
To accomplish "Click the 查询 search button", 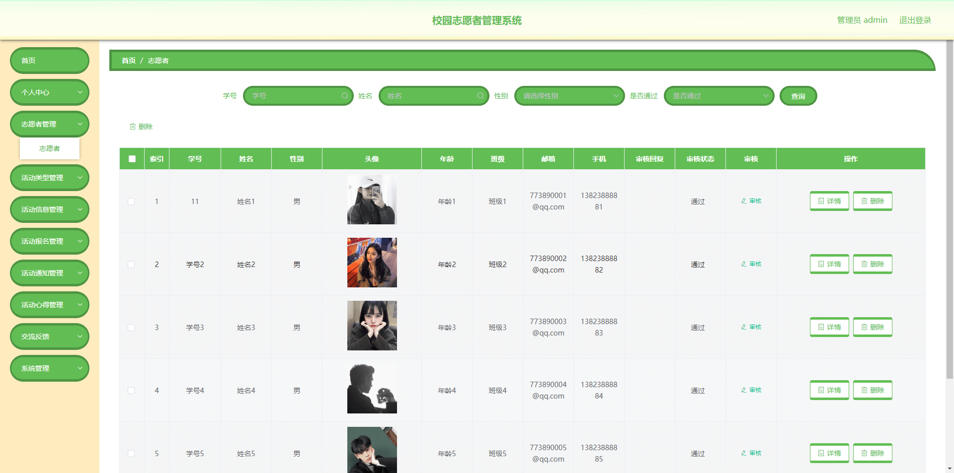I will (798, 96).
